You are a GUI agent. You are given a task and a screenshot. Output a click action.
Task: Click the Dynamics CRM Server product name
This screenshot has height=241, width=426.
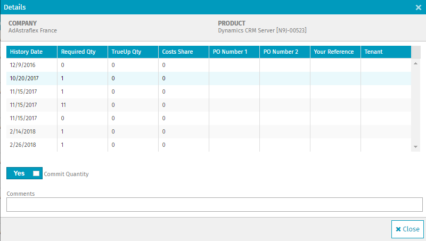pos(262,31)
